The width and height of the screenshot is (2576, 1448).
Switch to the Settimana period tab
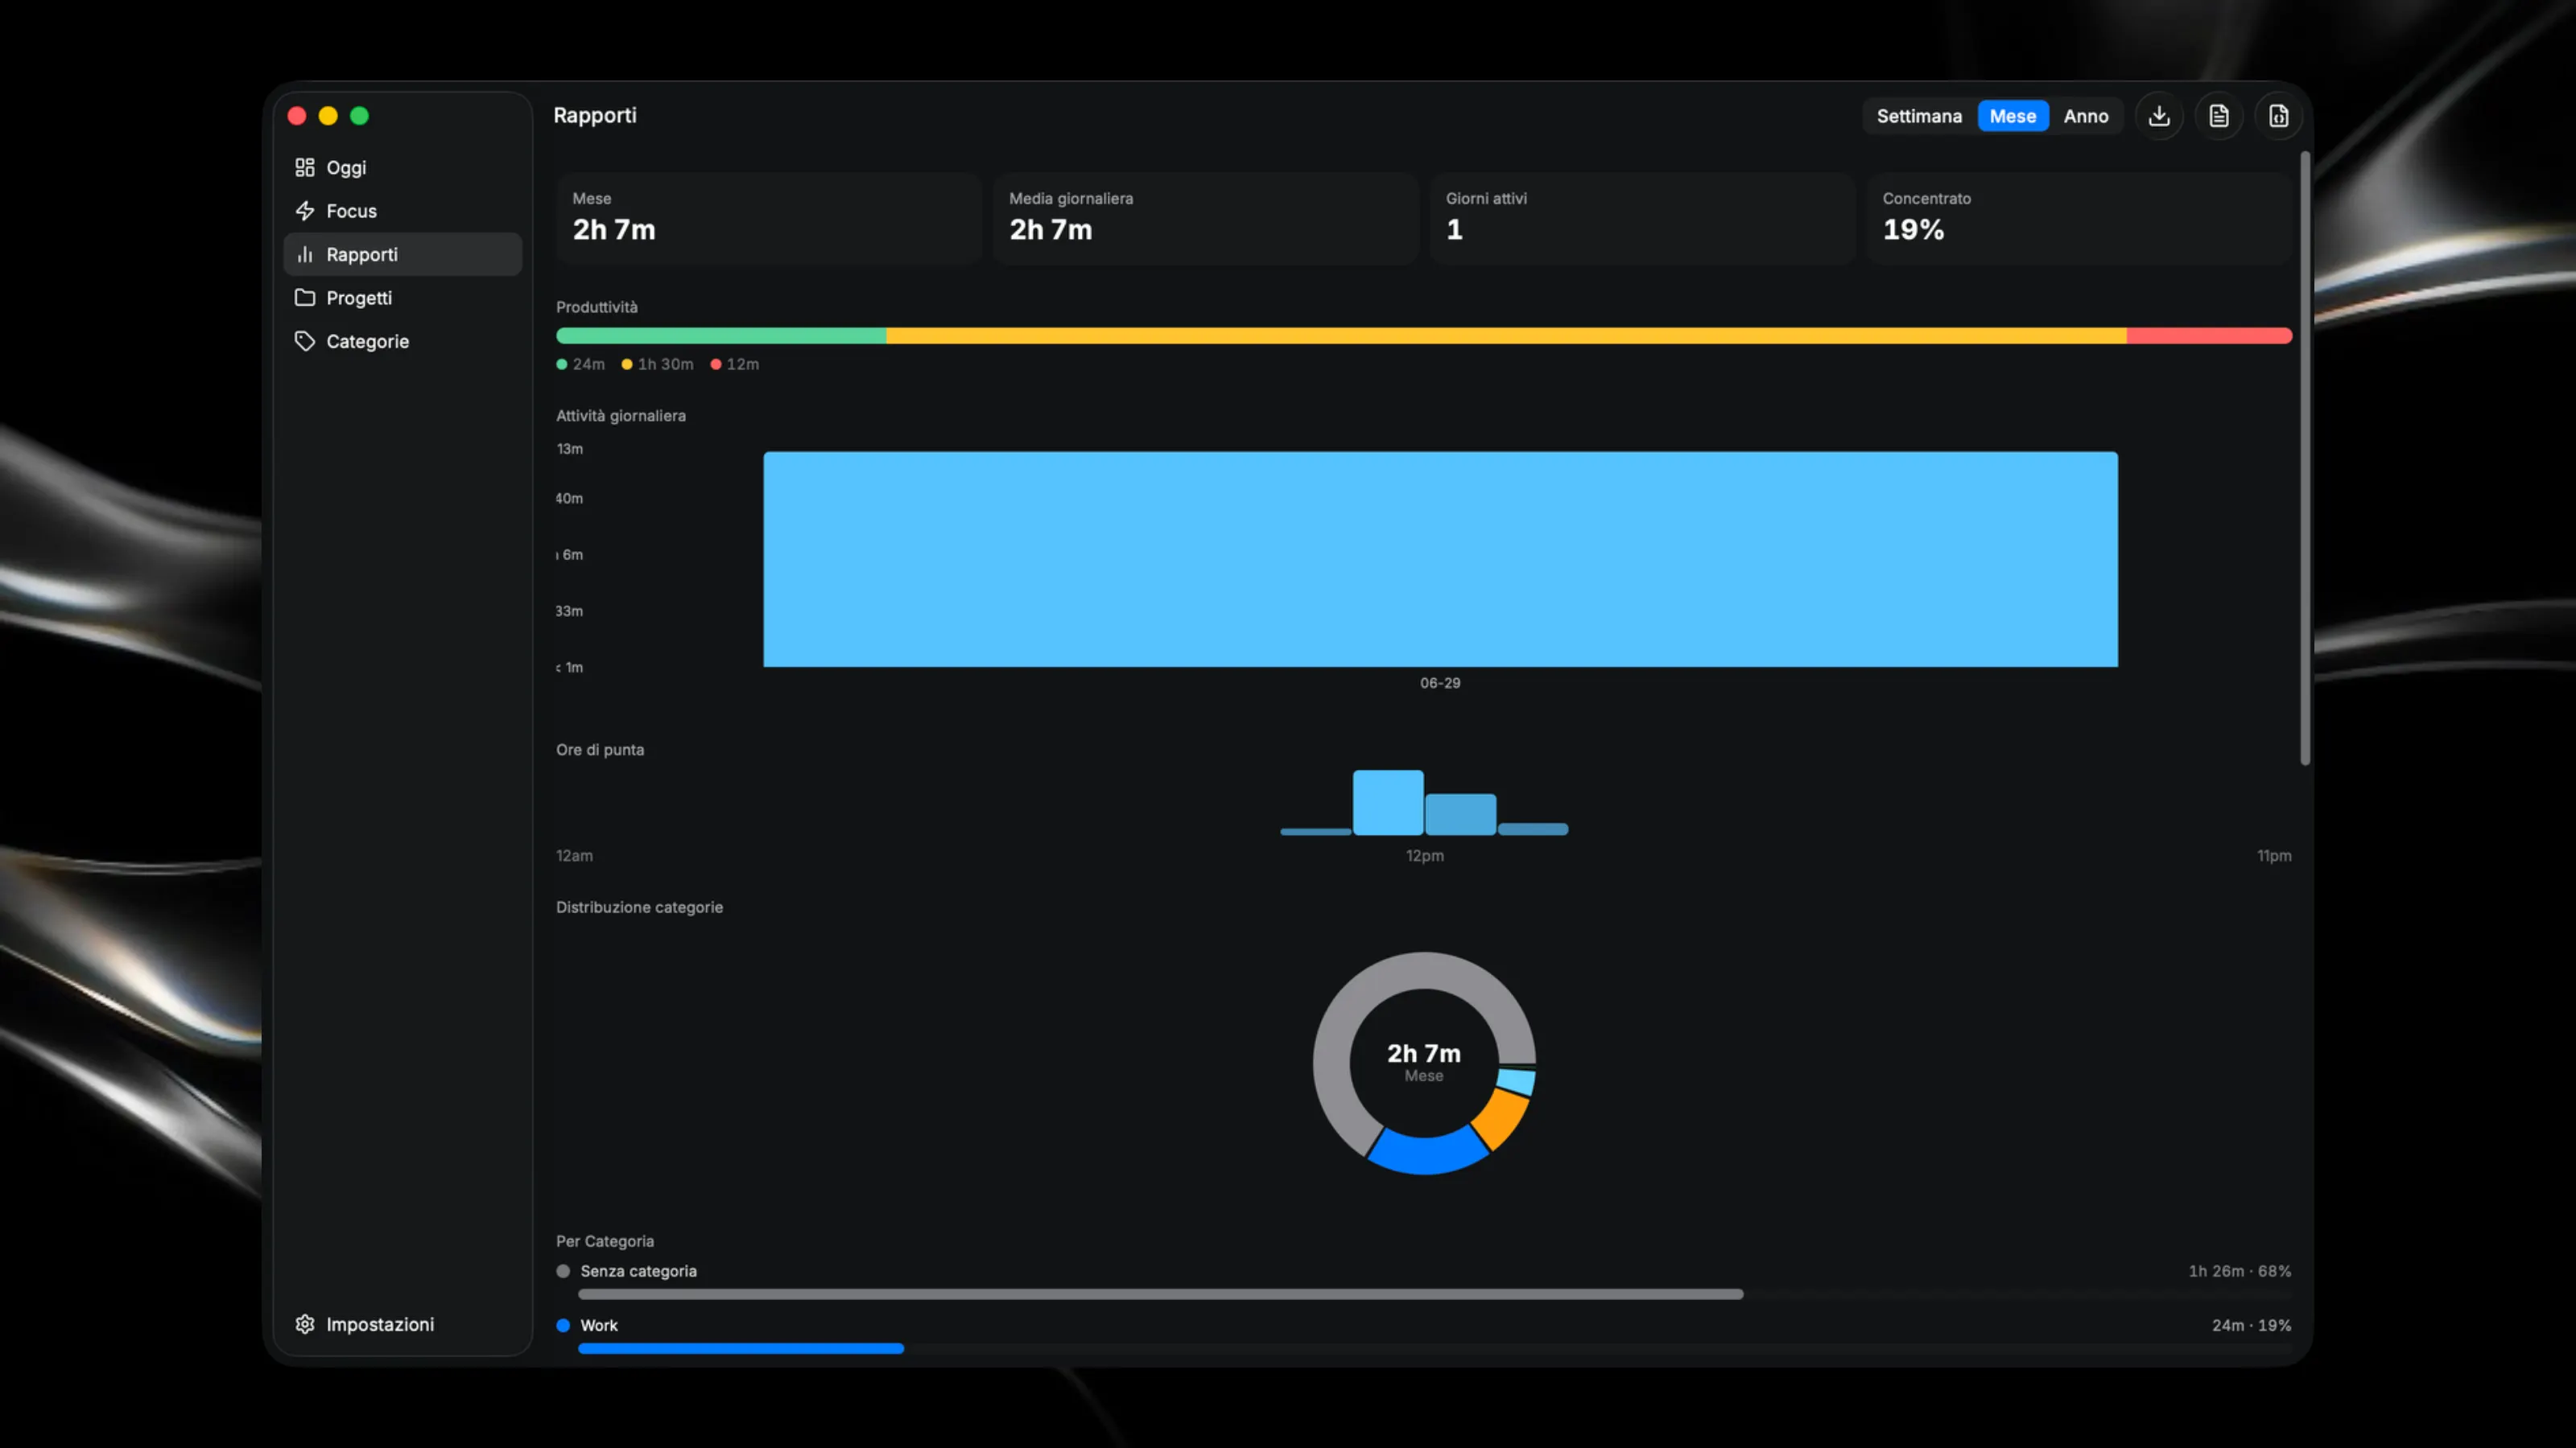pyautogui.click(x=1919, y=116)
